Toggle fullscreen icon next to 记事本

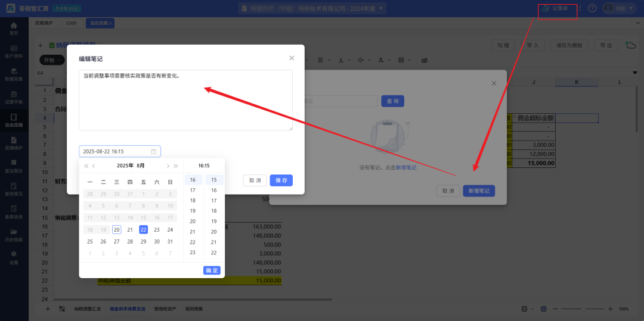pyautogui.click(x=578, y=8)
